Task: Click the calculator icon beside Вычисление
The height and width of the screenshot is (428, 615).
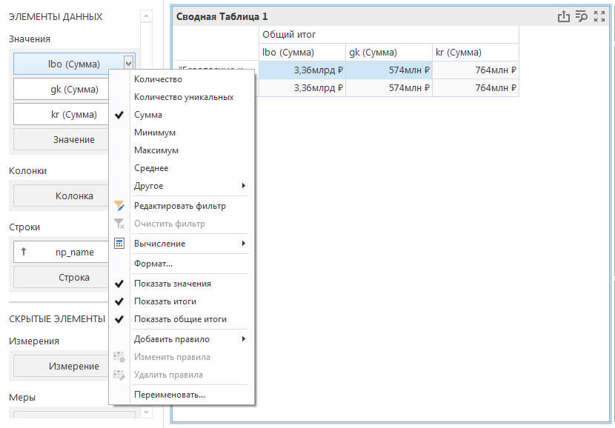Action: pyautogui.click(x=119, y=243)
